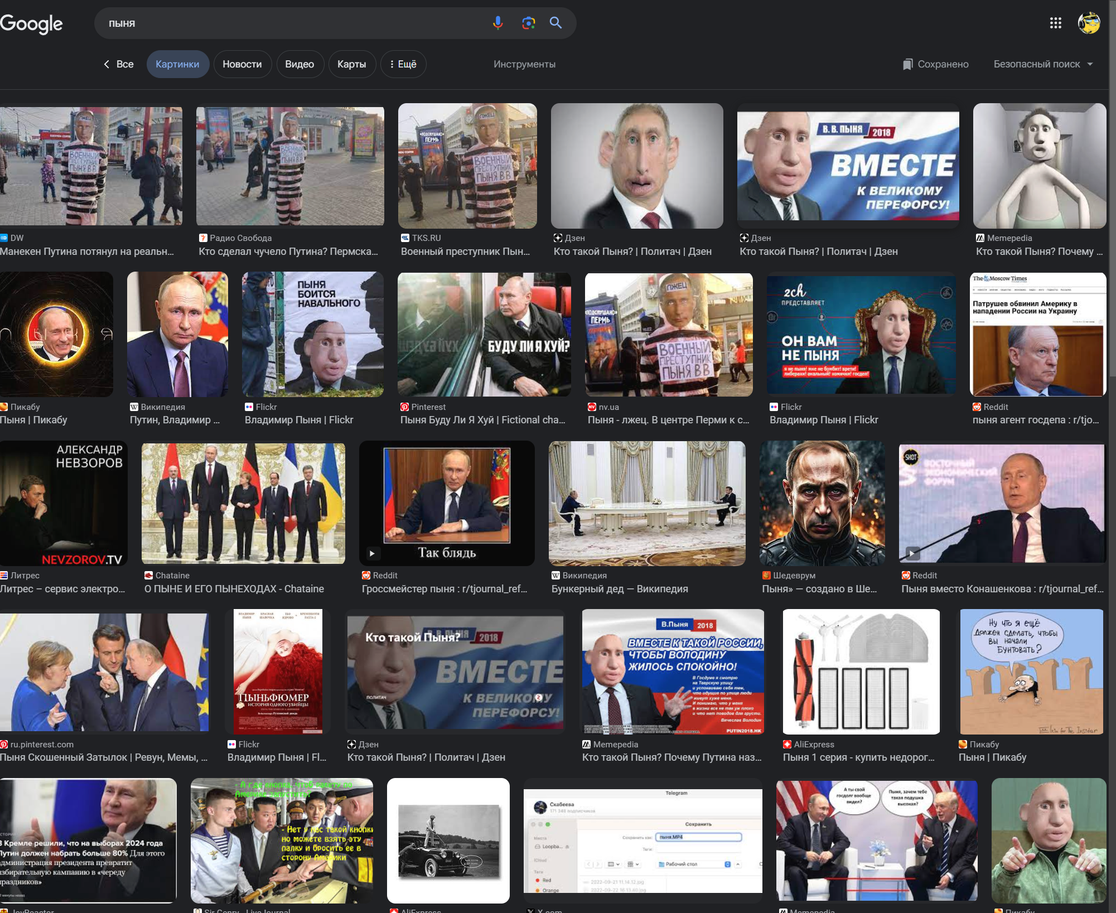This screenshot has height=913, width=1116.
Task: Expand the Безопасный поиск dropdown
Action: (x=1042, y=64)
